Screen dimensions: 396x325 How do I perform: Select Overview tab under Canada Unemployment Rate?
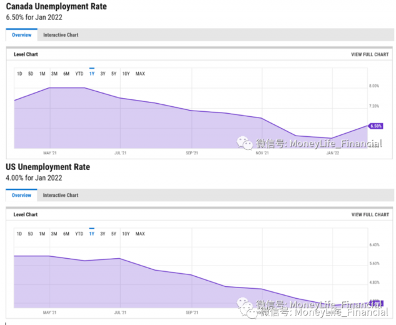point(21,35)
